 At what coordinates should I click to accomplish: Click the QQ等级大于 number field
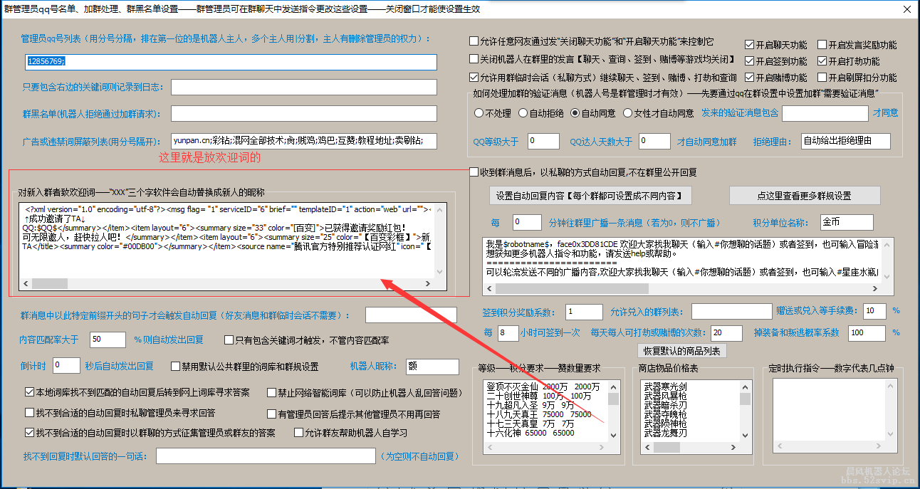click(x=543, y=141)
